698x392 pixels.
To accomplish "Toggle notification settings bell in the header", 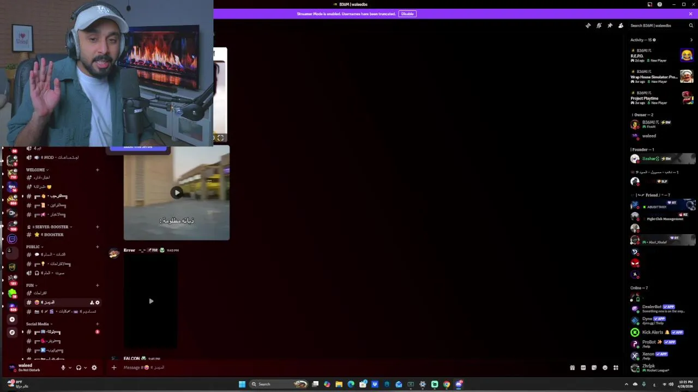I will pyautogui.click(x=599, y=26).
